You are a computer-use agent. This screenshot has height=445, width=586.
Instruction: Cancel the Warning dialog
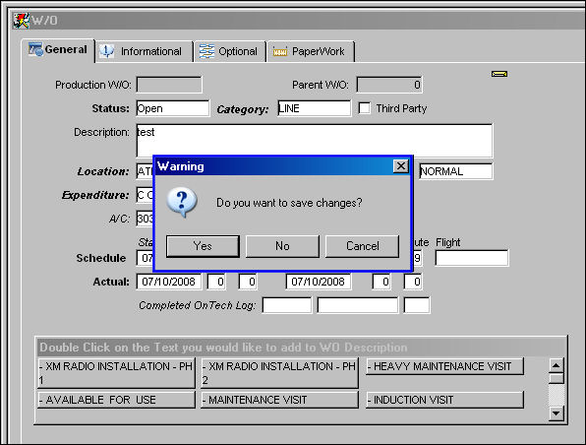pyautogui.click(x=362, y=246)
